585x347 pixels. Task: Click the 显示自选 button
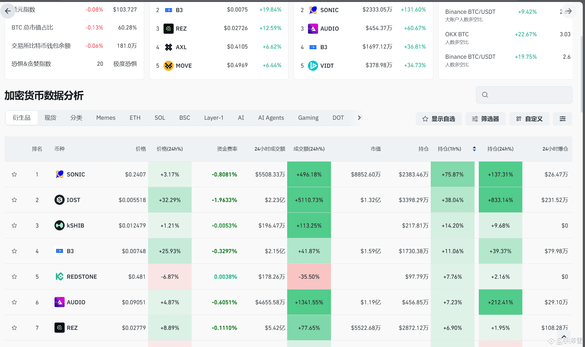coord(438,119)
